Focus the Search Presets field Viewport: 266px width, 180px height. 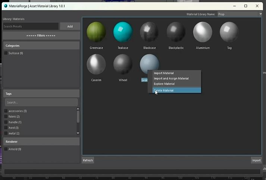31,26
